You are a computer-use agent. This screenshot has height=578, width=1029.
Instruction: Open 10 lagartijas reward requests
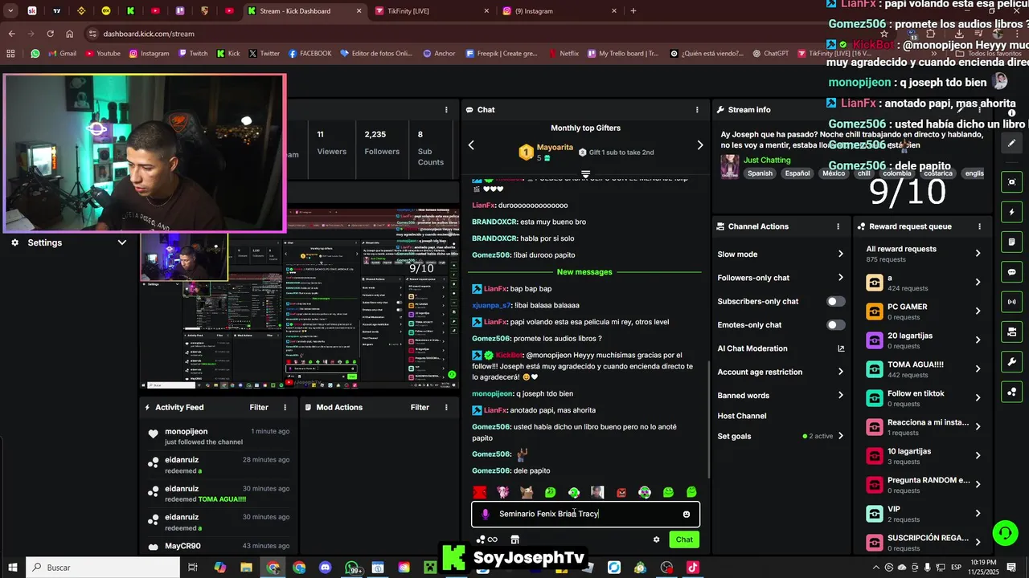[x=924, y=456]
